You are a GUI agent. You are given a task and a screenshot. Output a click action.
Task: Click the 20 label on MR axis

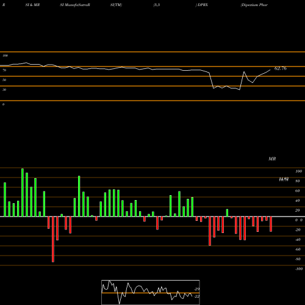[298, 210]
